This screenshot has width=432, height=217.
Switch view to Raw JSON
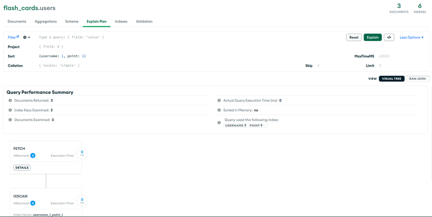coord(417,79)
